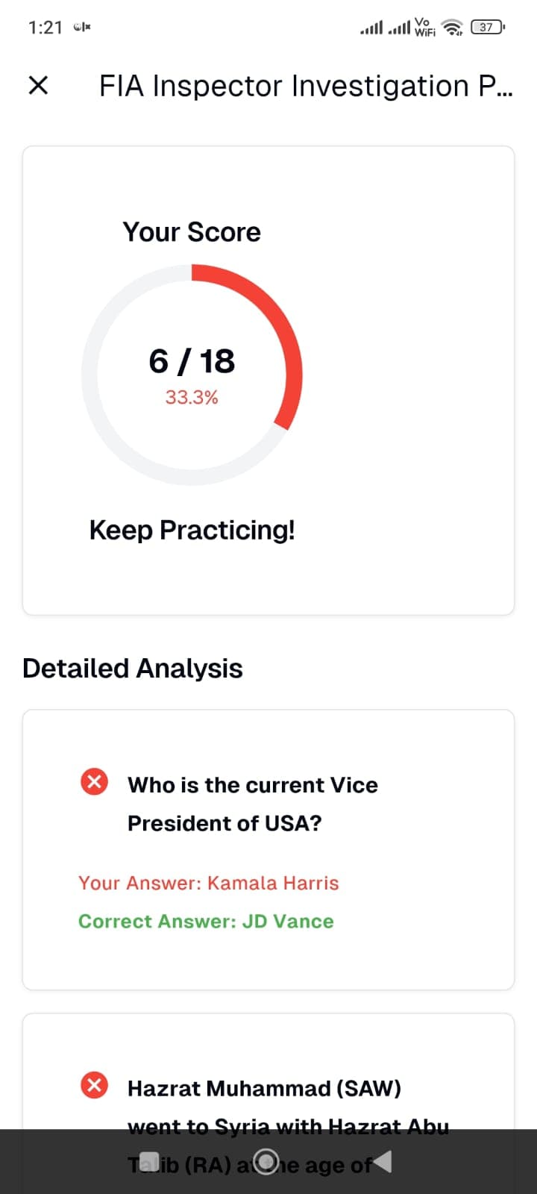Tap the FIA Inspector Investigation title
The image size is (537, 1194).
pyautogui.click(x=306, y=87)
